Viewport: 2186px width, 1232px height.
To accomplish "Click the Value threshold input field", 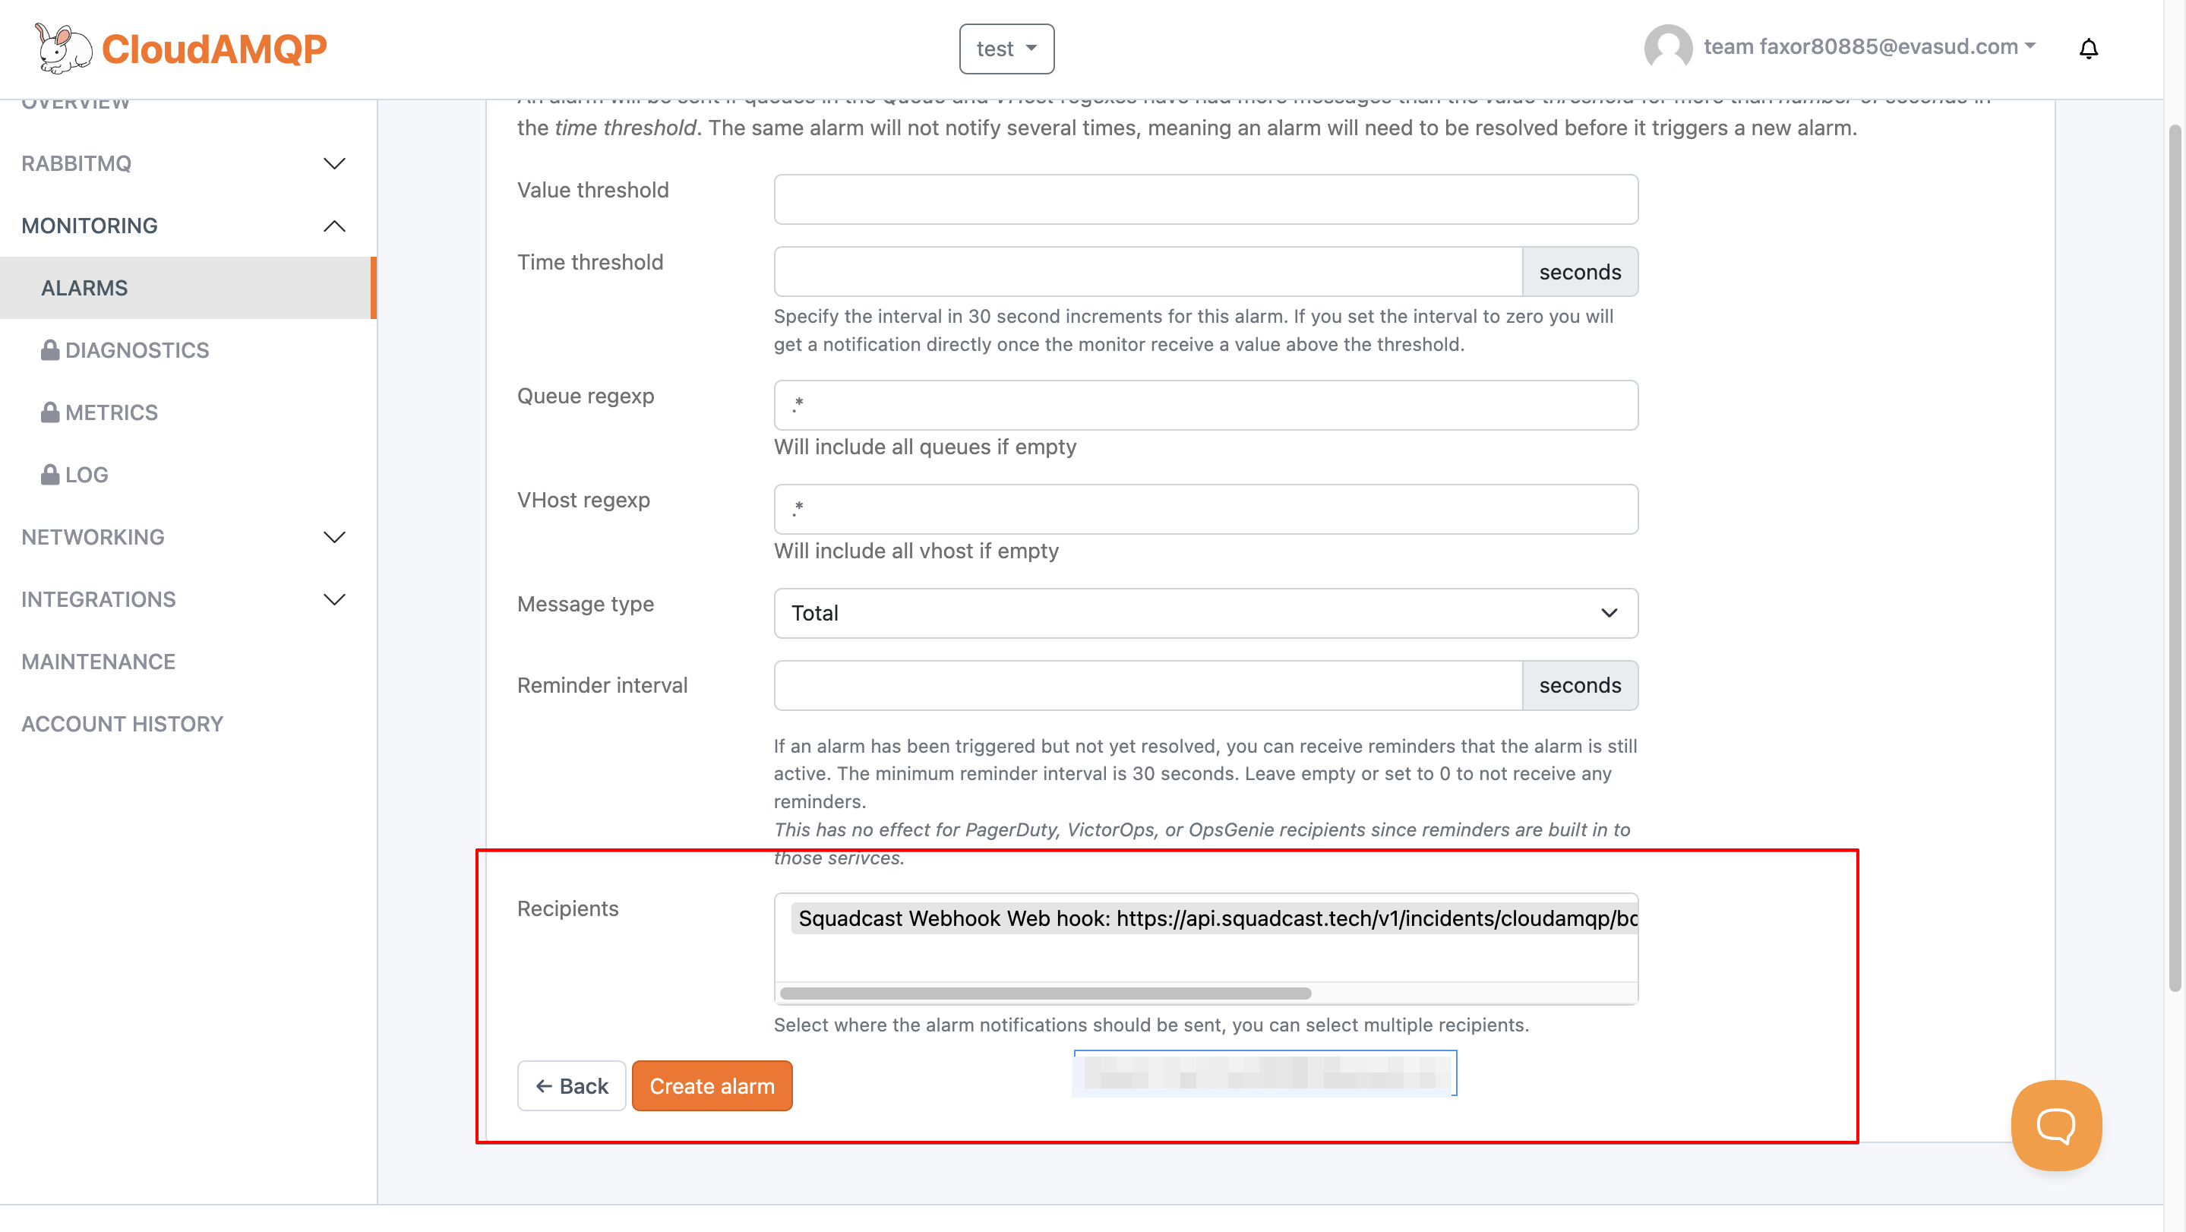I will click(1205, 200).
